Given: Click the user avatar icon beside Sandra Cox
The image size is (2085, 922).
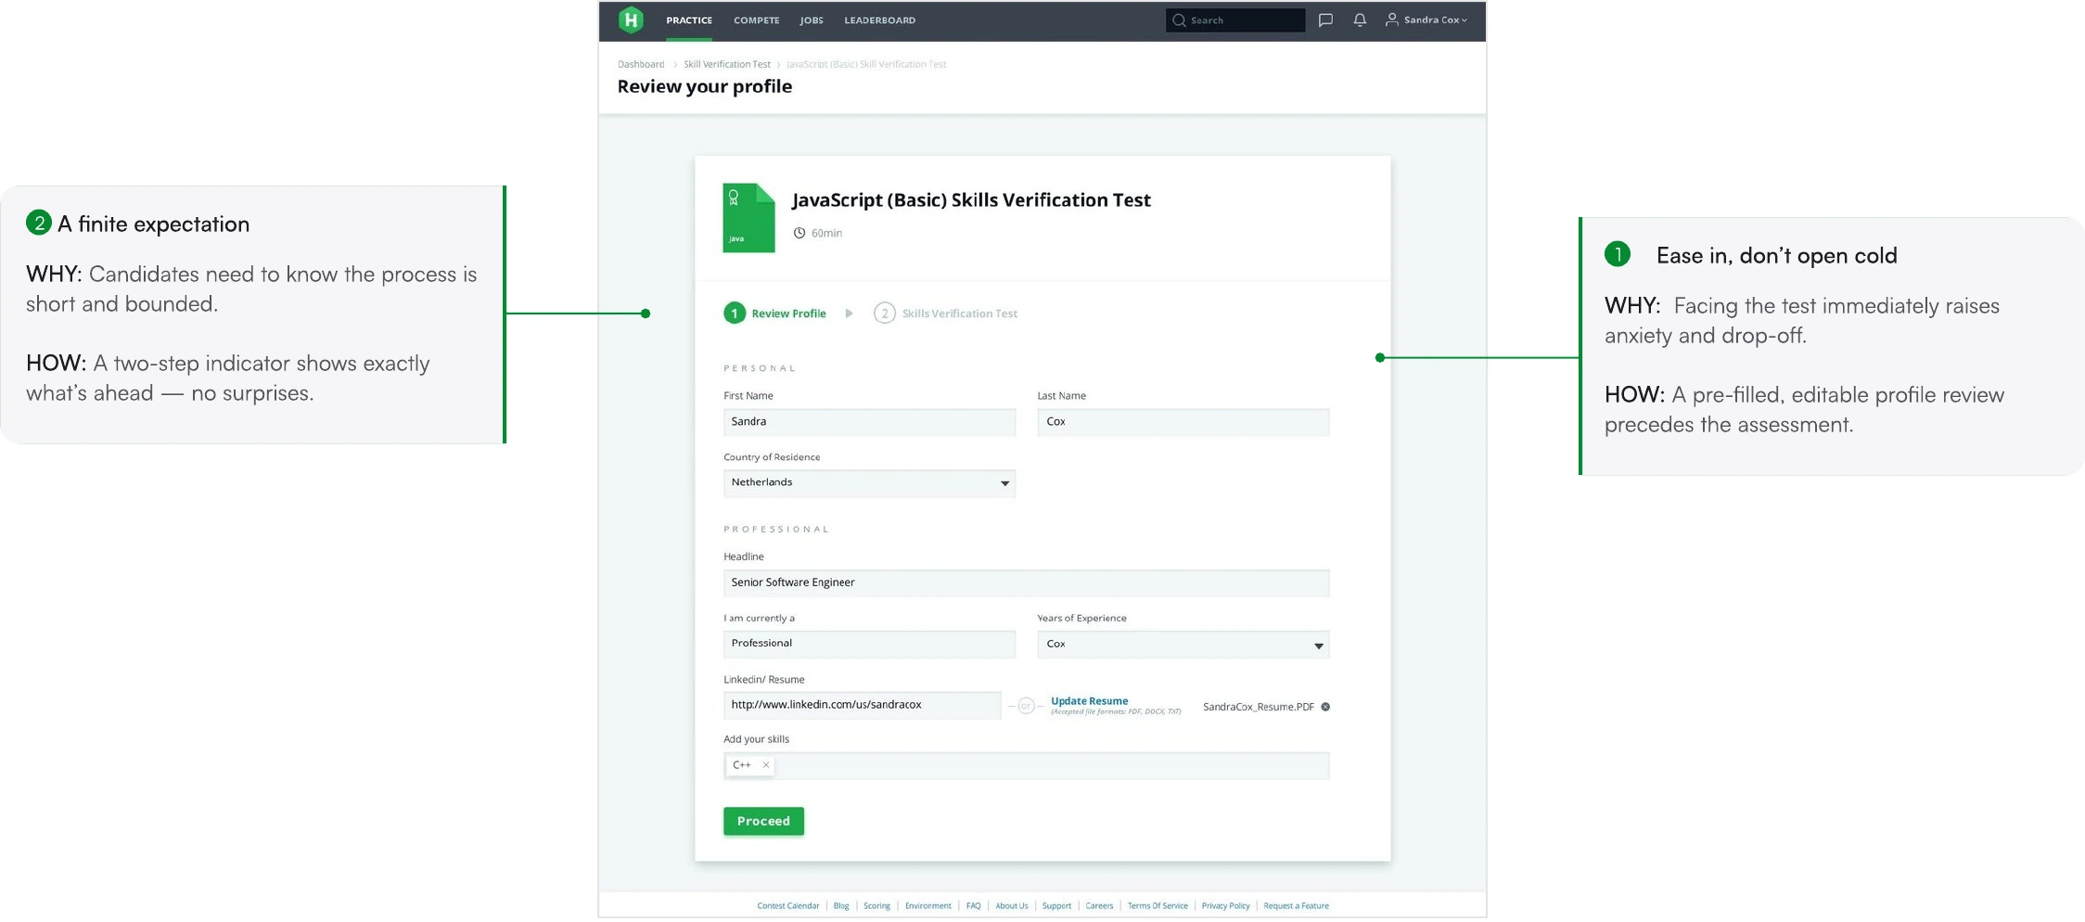Looking at the screenshot, I should click(x=1391, y=19).
